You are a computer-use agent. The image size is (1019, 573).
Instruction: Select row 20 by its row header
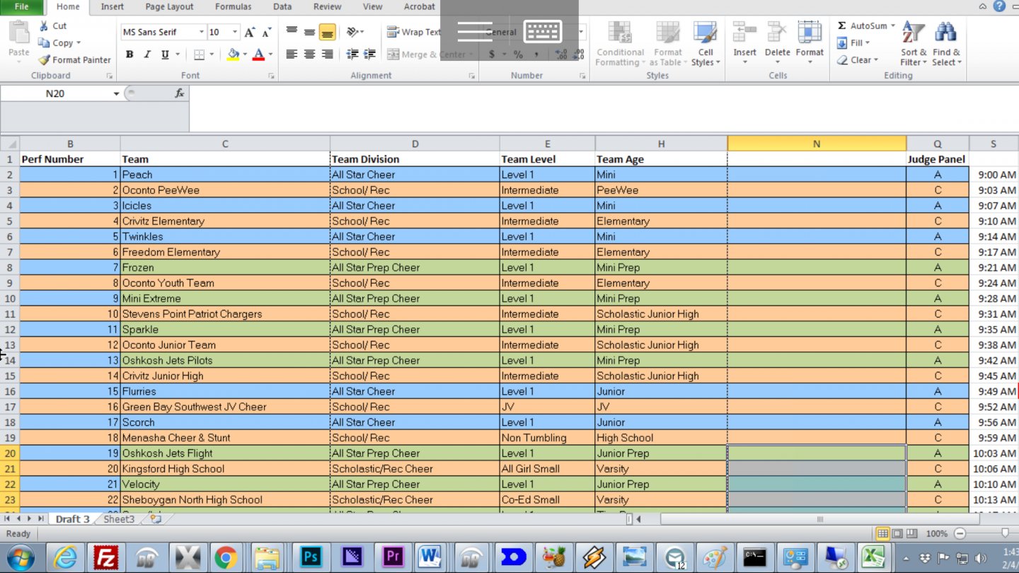pyautogui.click(x=10, y=453)
